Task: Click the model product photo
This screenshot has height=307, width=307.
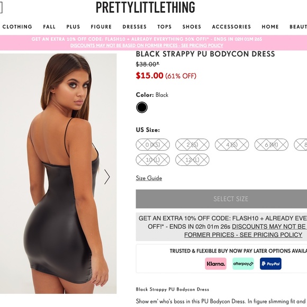Action: point(58,174)
